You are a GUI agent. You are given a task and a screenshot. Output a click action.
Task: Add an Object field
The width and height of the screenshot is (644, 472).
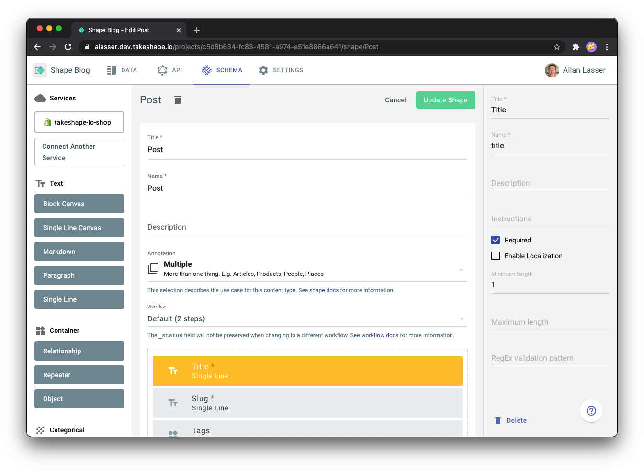coord(79,399)
